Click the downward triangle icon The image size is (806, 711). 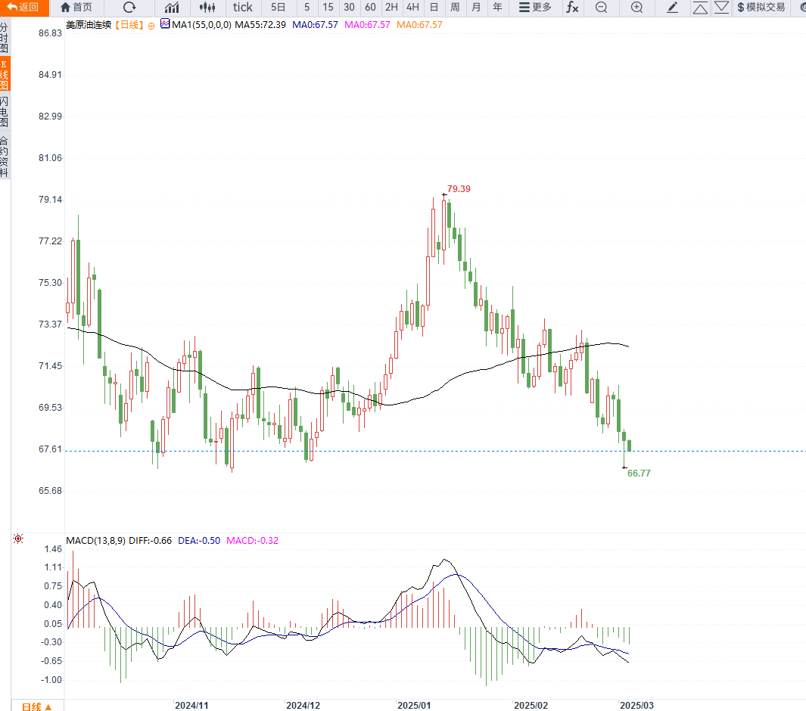(721, 8)
